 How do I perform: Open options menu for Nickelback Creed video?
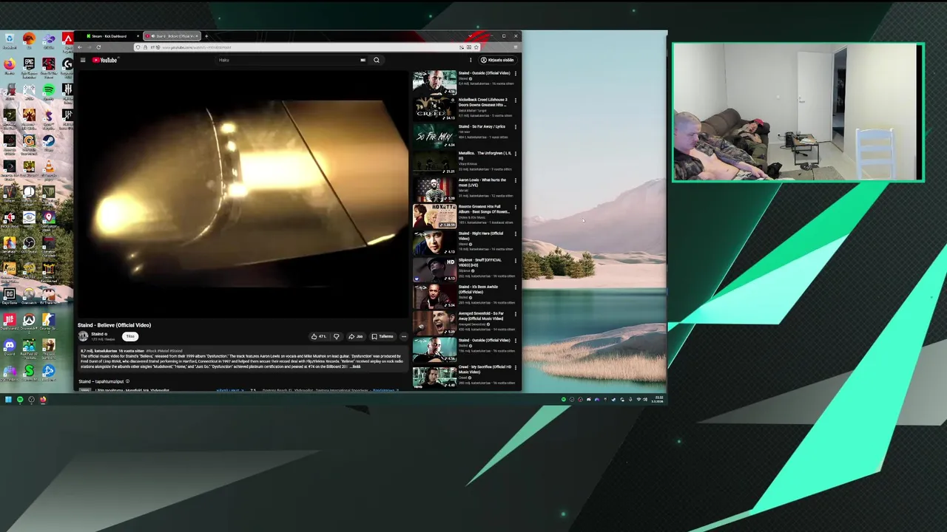(x=516, y=100)
